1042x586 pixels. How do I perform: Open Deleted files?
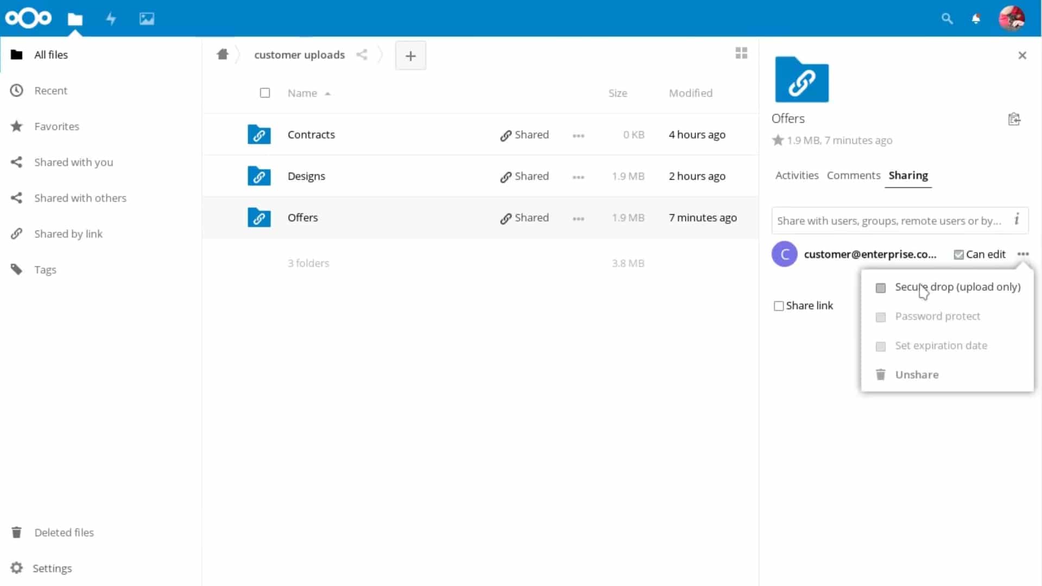coord(100,532)
